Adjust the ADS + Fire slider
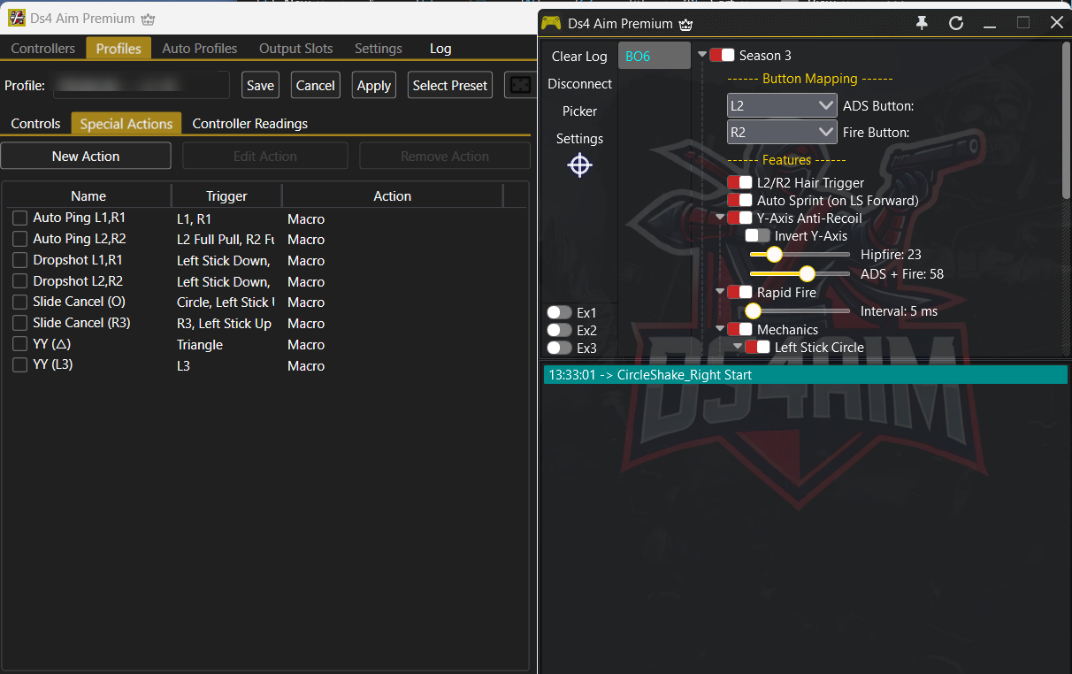 (800, 274)
